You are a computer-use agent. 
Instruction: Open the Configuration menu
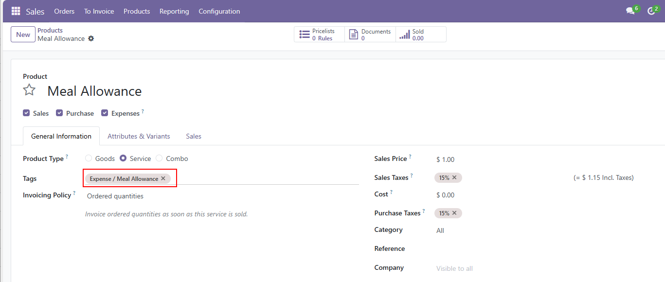(219, 11)
